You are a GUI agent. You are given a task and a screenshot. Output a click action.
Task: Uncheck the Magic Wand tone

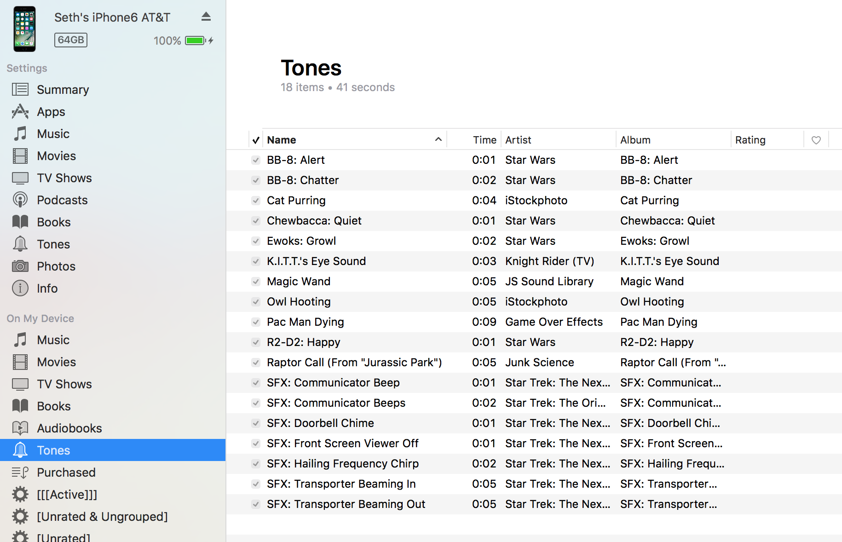click(x=256, y=282)
